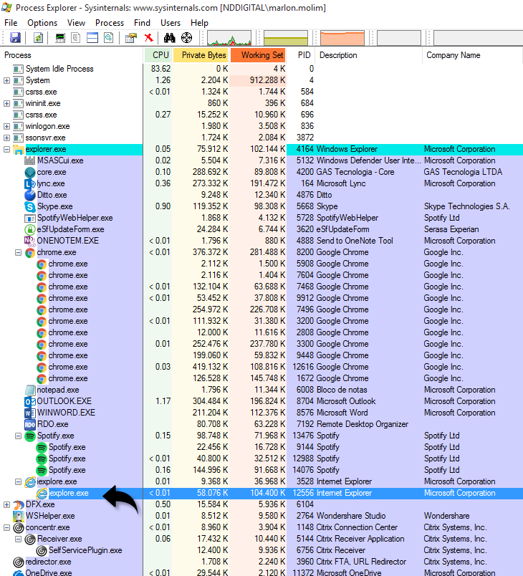Click the orange physical memory mini graph
523x576 pixels.
(x=342, y=38)
